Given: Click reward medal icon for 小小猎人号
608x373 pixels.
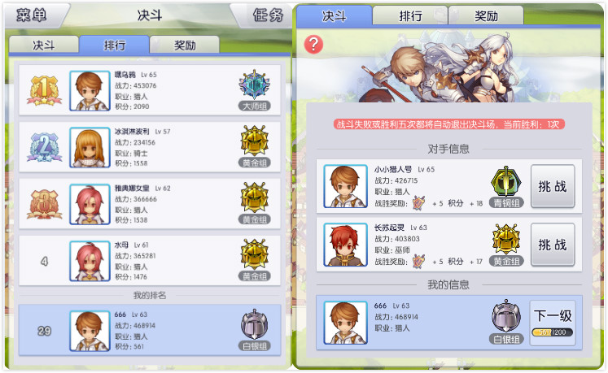Looking at the screenshot, I should click(x=419, y=203).
